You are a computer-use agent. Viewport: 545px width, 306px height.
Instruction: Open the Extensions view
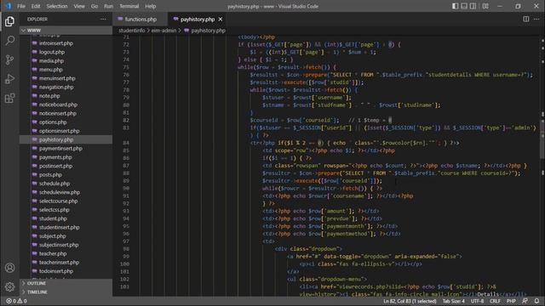(x=9, y=99)
